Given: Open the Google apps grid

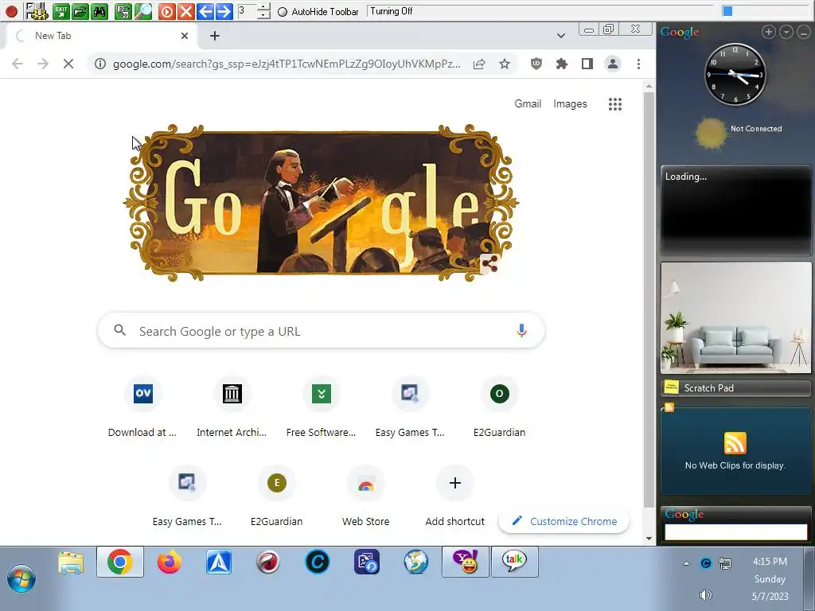Looking at the screenshot, I should [x=615, y=104].
